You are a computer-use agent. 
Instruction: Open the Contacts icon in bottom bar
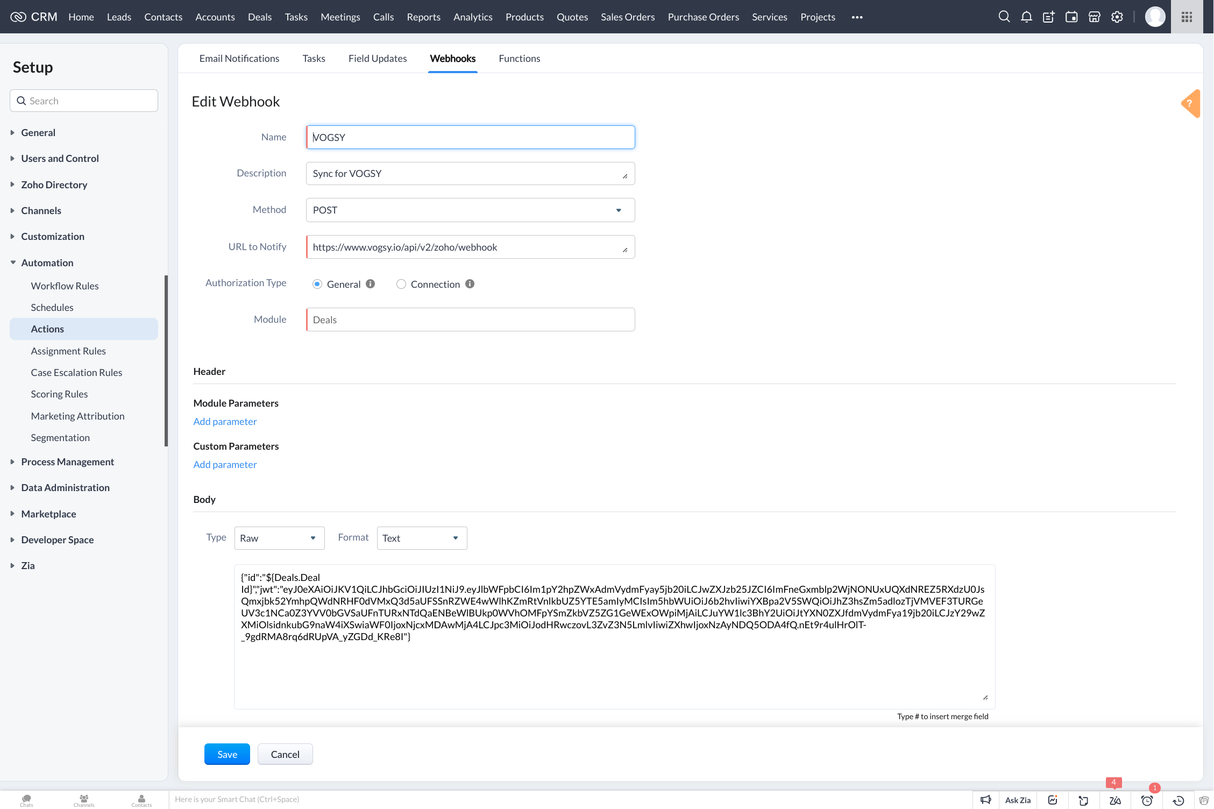(141, 800)
